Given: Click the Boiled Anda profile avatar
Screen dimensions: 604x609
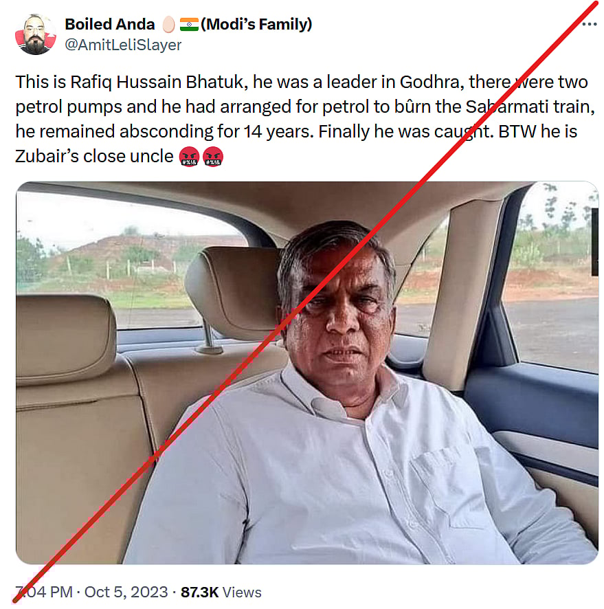Looking at the screenshot, I should coord(34,34).
